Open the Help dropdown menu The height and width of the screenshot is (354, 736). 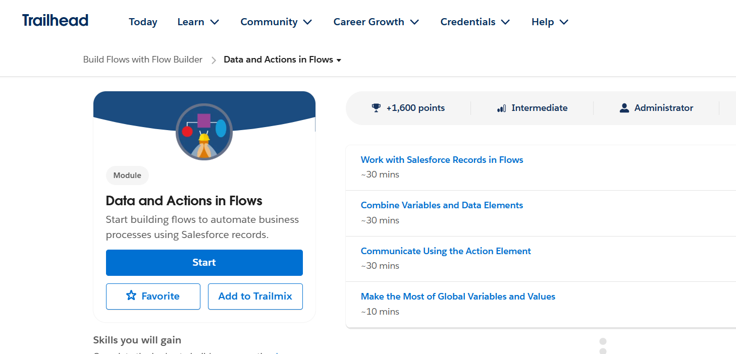[550, 22]
